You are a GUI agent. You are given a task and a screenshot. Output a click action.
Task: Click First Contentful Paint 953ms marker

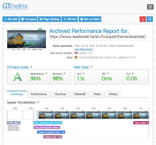click(48, 123)
